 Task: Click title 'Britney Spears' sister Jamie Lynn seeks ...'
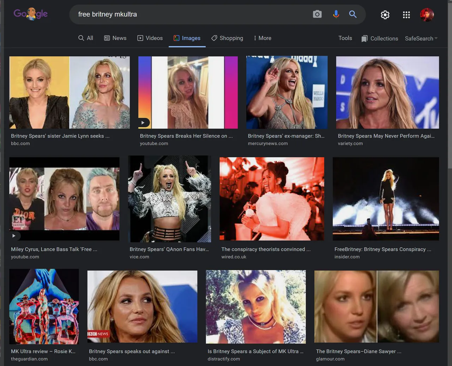pos(60,136)
